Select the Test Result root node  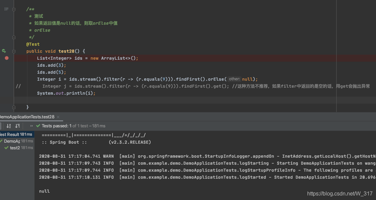click(x=17, y=134)
